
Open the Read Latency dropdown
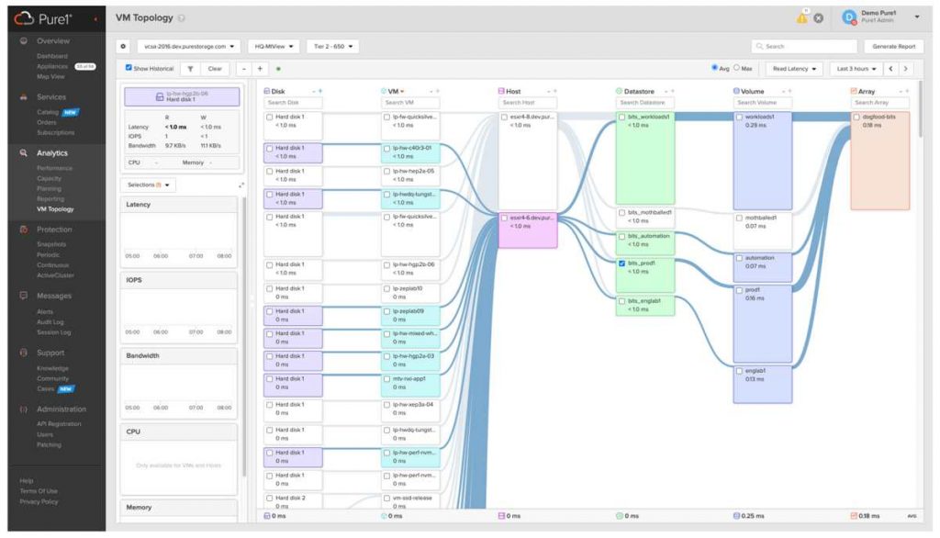point(794,69)
